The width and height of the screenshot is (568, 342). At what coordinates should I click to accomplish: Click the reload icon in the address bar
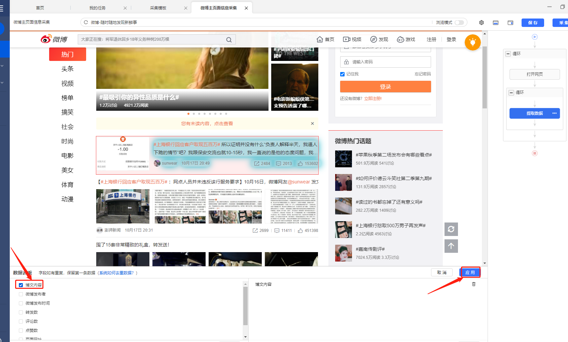click(x=86, y=22)
